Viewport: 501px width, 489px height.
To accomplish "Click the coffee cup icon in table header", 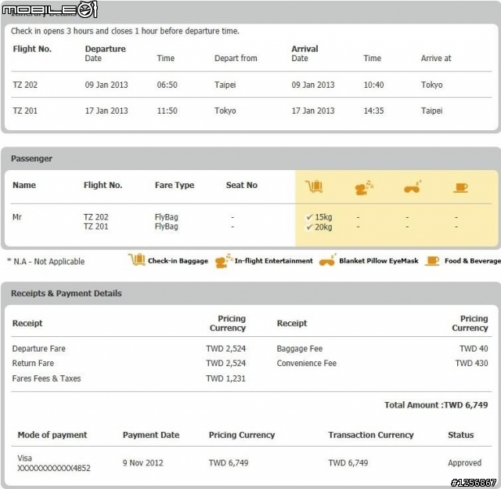I will coord(460,188).
